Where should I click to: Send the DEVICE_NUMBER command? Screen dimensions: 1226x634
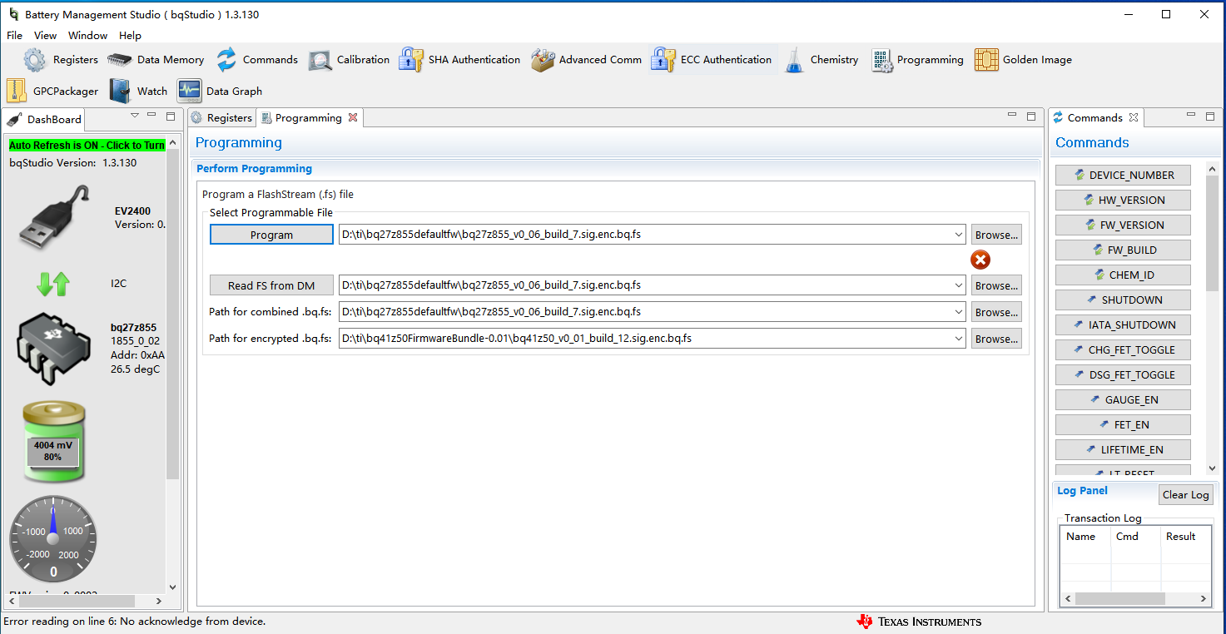pyautogui.click(x=1123, y=176)
